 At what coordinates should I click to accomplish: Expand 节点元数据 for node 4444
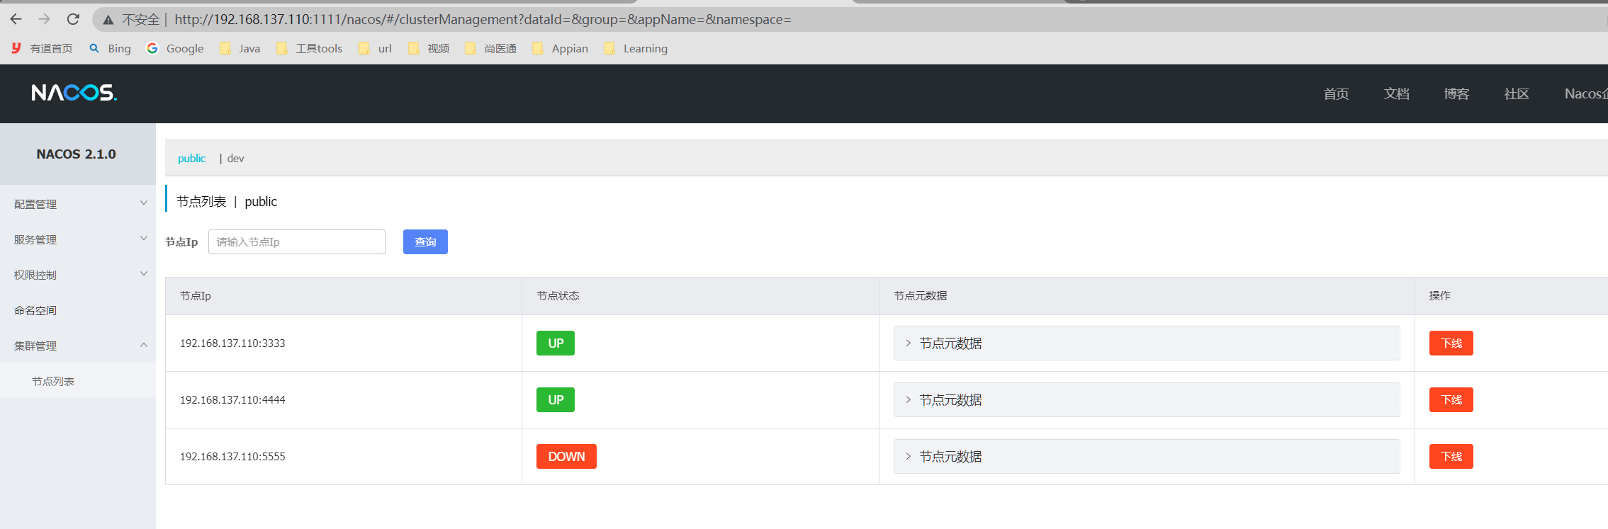tap(1147, 399)
